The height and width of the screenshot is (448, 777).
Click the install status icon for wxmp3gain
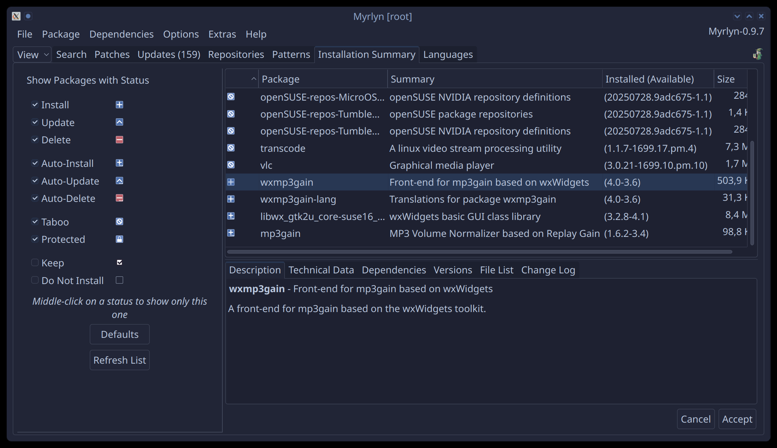tap(231, 182)
